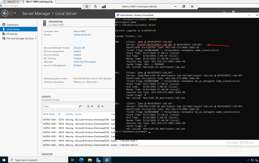
Task: Toggle the NIC Teaming Disabled setting
Action: [77, 58]
